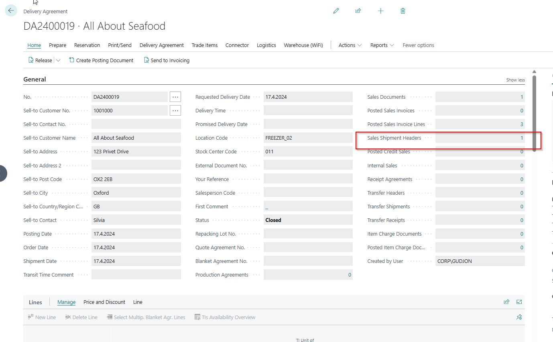
Task: Open the Logistics tab
Action: click(x=266, y=45)
